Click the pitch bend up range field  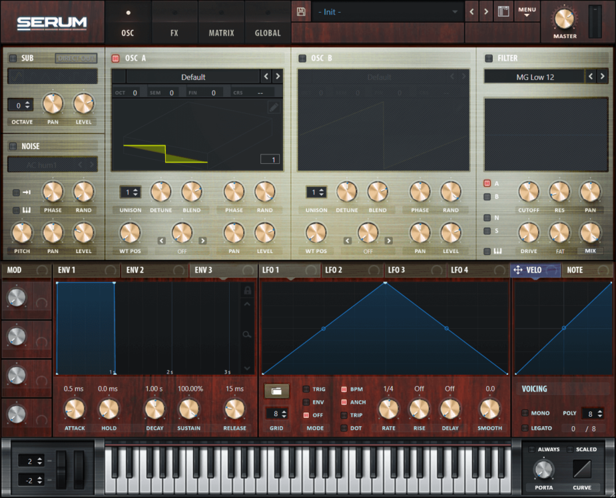[31, 461]
